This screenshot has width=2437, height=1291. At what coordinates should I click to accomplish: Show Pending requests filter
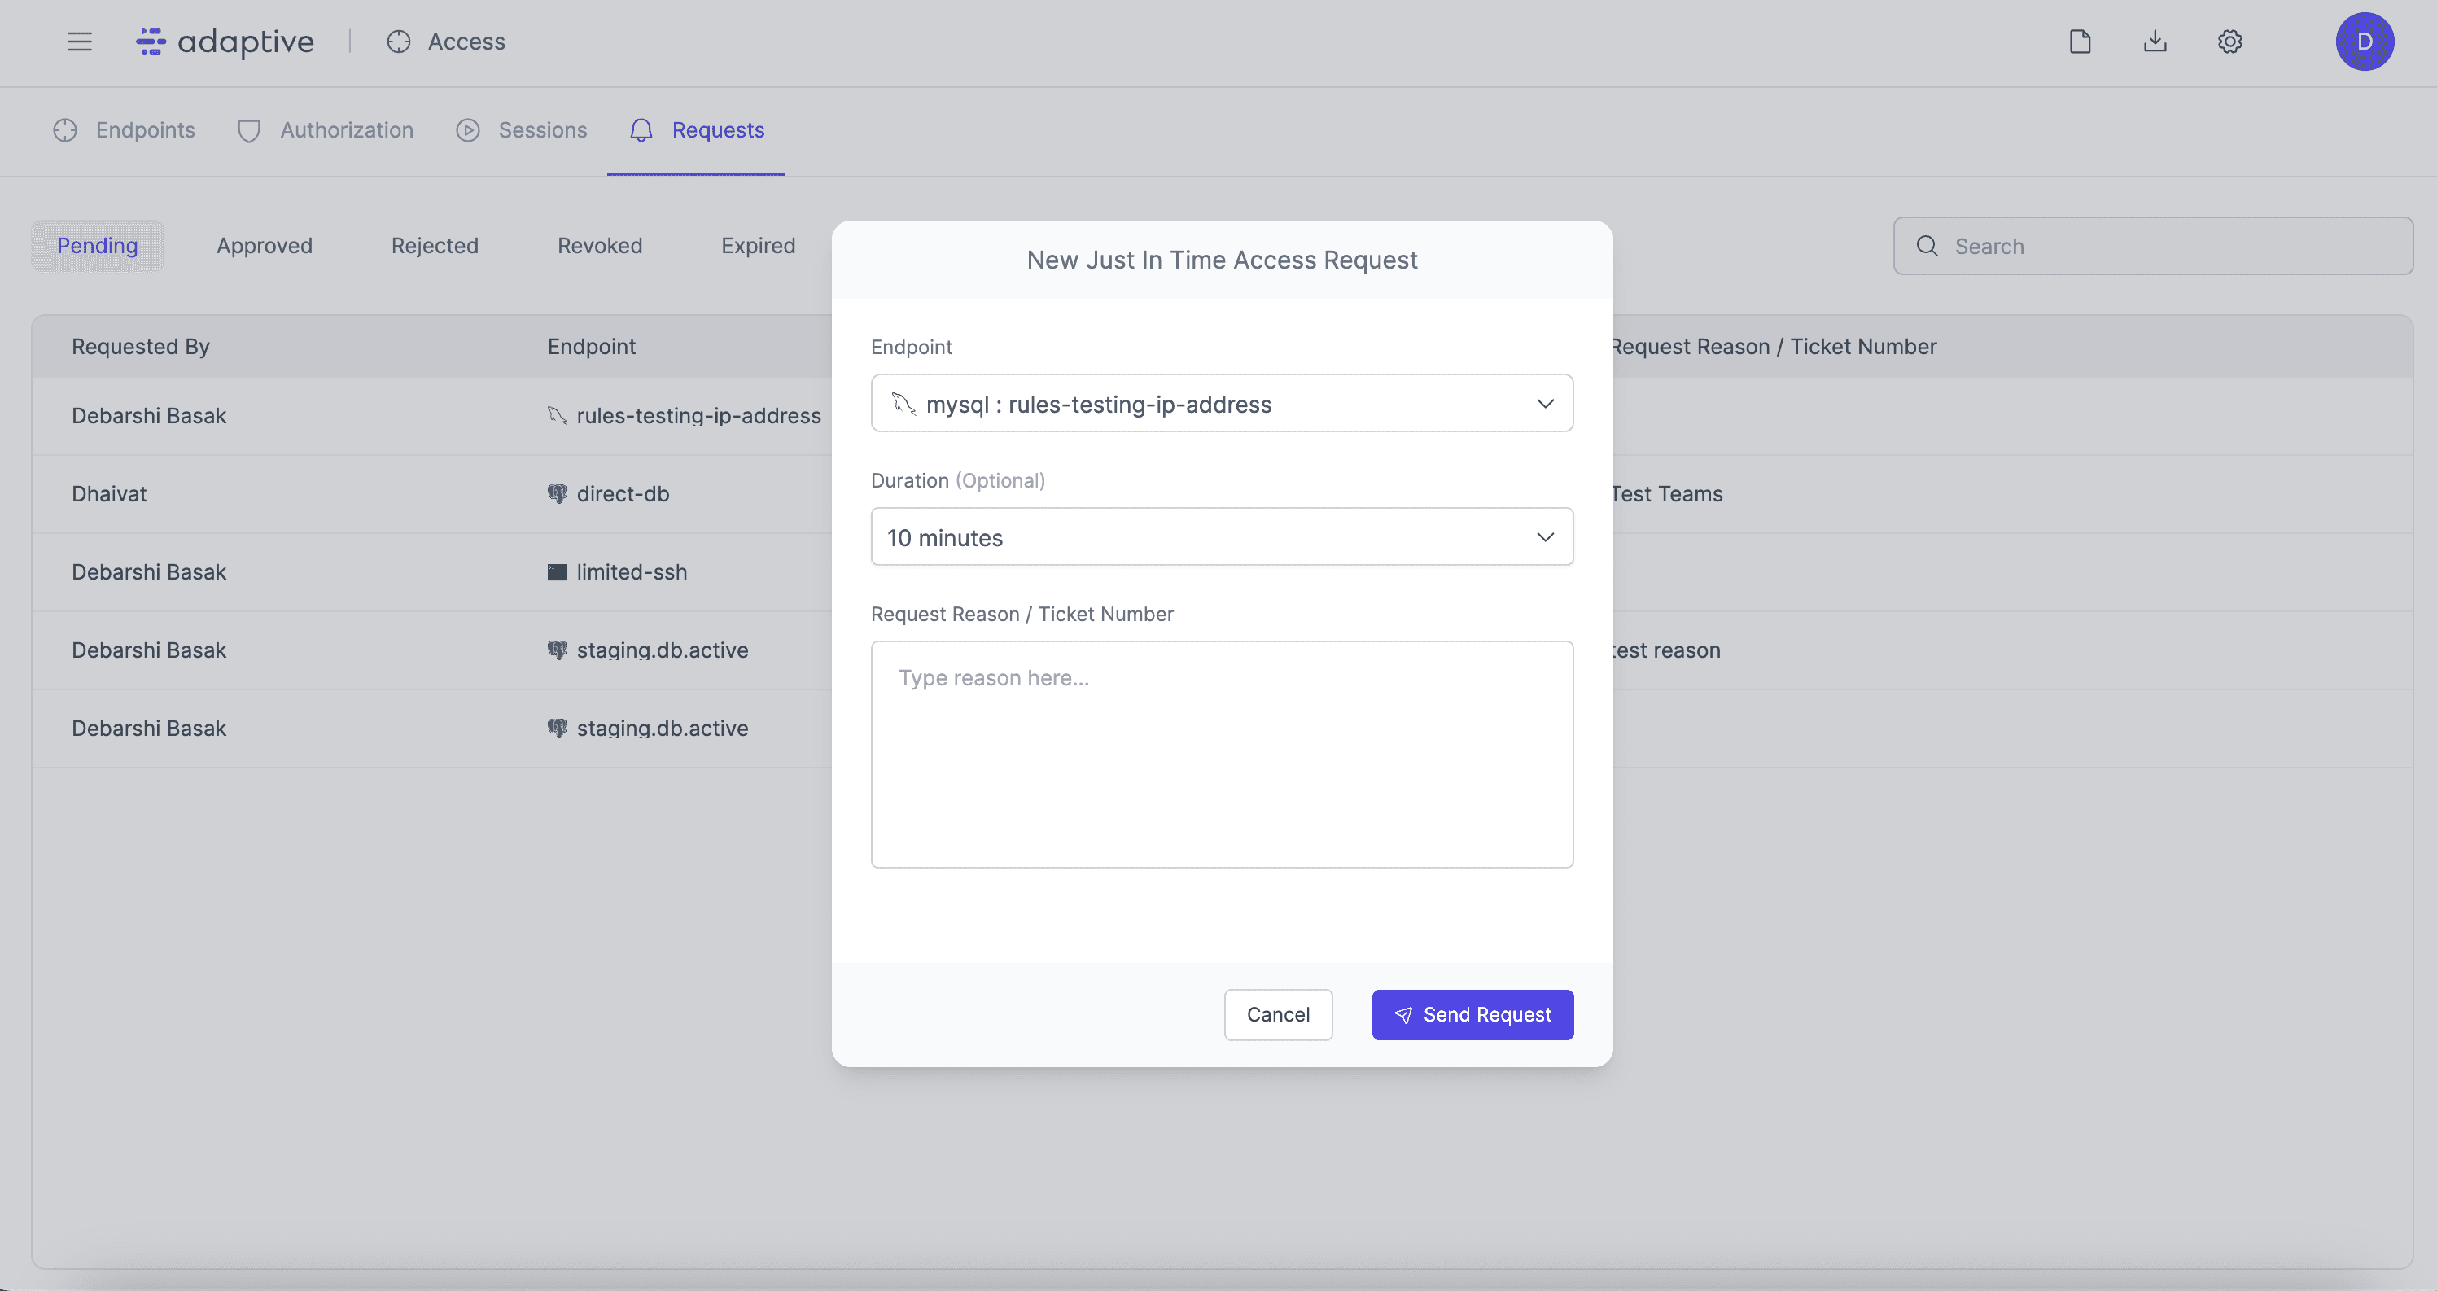tap(98, 246)
